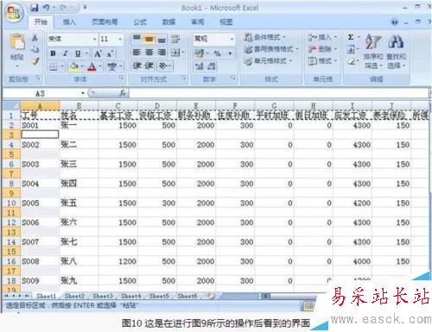Toggle Italic formatting
Viewport: 432px width, 332px height.
click(x=66, y=53)
